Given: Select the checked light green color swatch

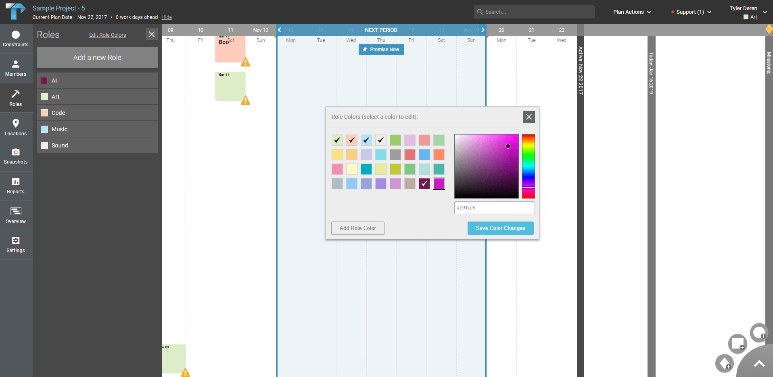Looking at the screenshot, I should 337,140.
